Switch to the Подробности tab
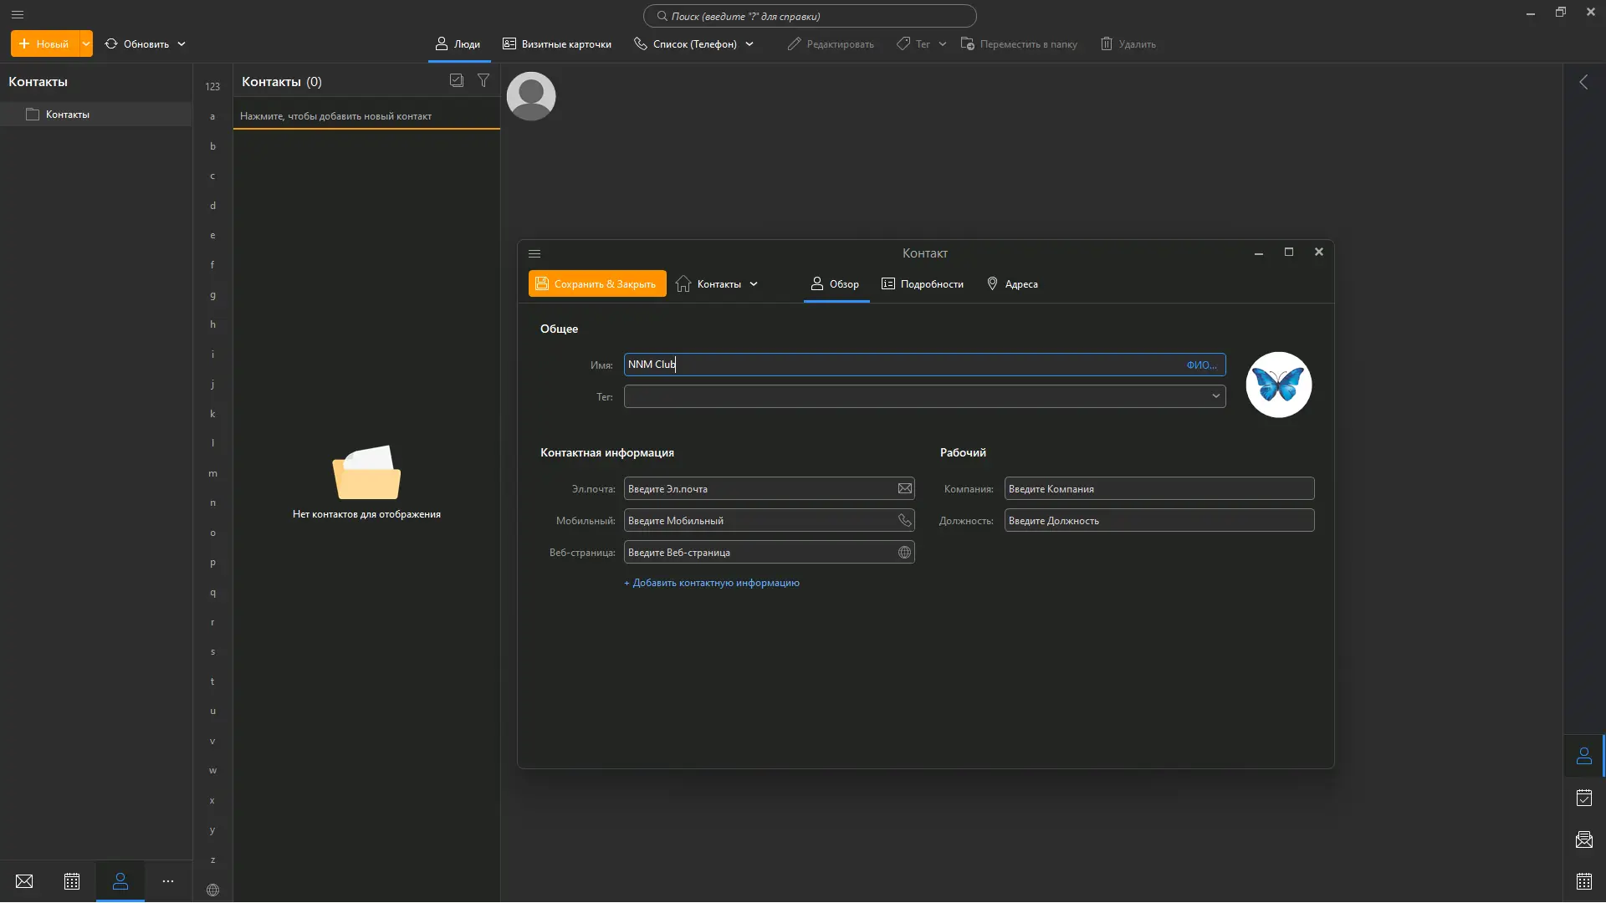The height and width of the screenshot is (903, 1606). coord(923,284)
